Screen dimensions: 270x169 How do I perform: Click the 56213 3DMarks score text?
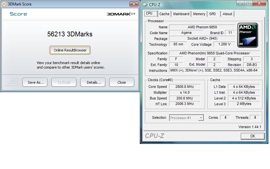[x=70, y=34]
